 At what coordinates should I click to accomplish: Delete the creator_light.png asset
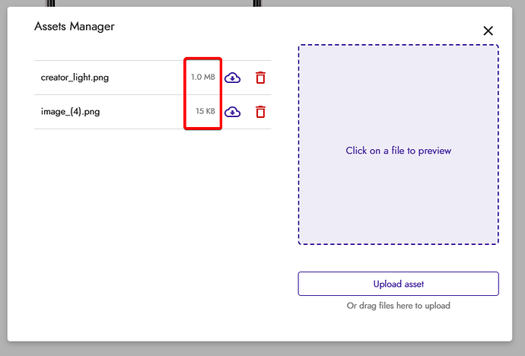click(260, 78)
